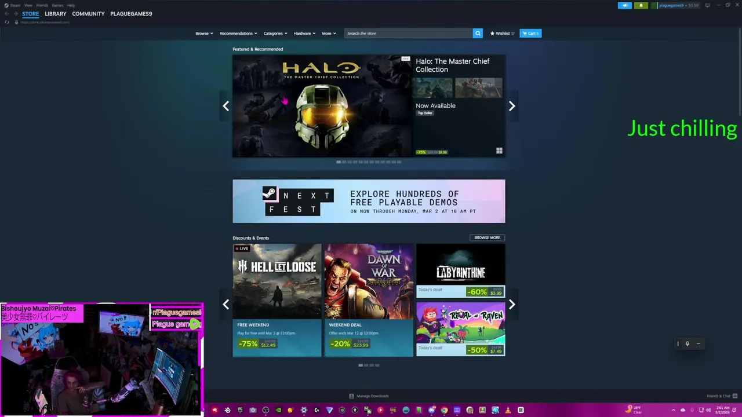
Task: Open Google Chrome from the taskbar
Action: 444,410
